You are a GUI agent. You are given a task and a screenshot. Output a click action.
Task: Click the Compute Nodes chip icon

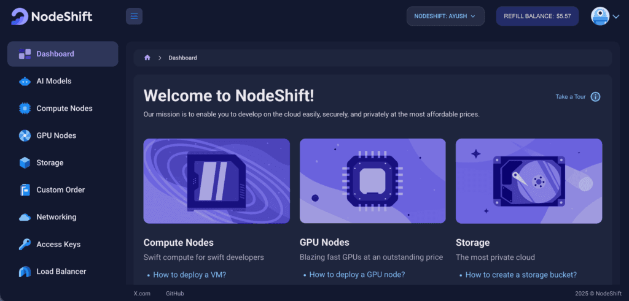coord(25,109)
